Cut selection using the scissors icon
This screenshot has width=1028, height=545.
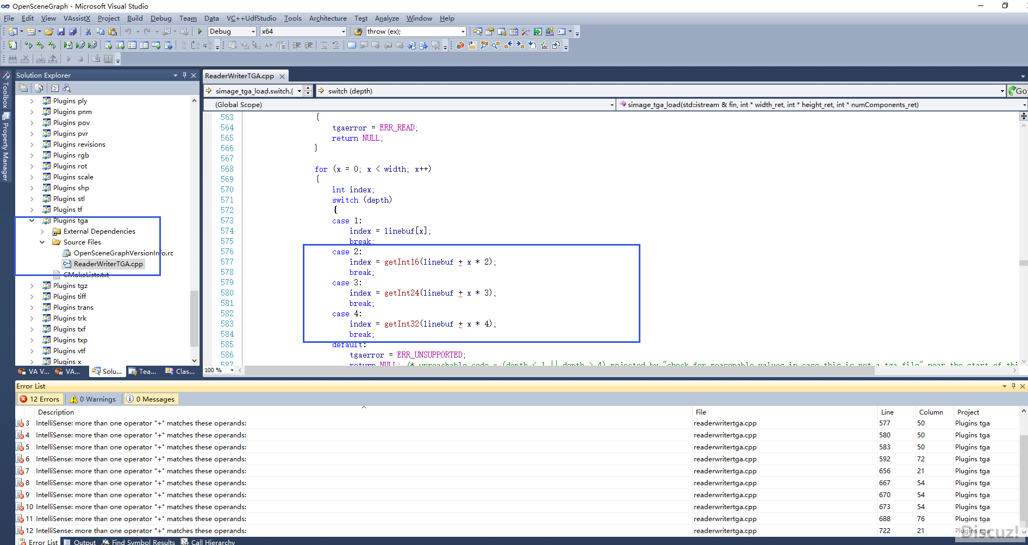click(x=88, y=32)
